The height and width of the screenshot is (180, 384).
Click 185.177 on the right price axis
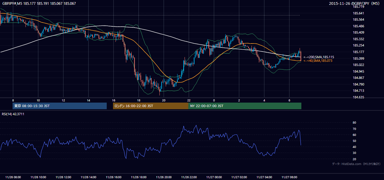(358, 52)
